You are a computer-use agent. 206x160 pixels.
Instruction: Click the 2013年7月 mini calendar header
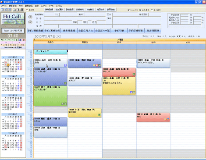click(x=13, y=95)
